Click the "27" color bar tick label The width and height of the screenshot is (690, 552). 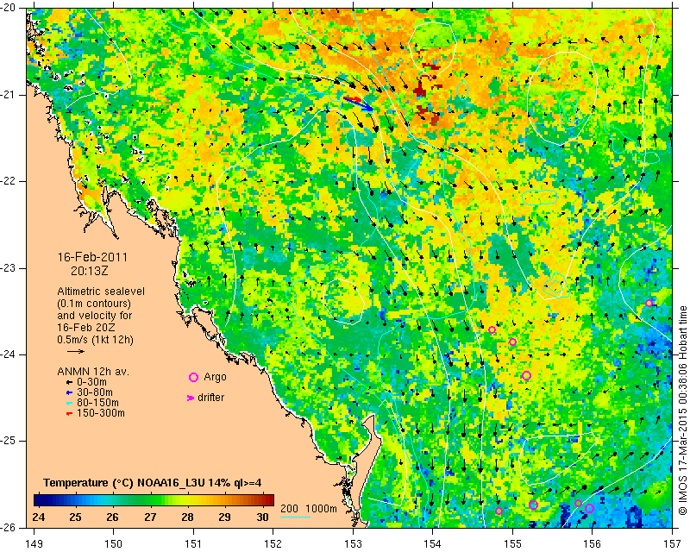[x=150, y=517]
